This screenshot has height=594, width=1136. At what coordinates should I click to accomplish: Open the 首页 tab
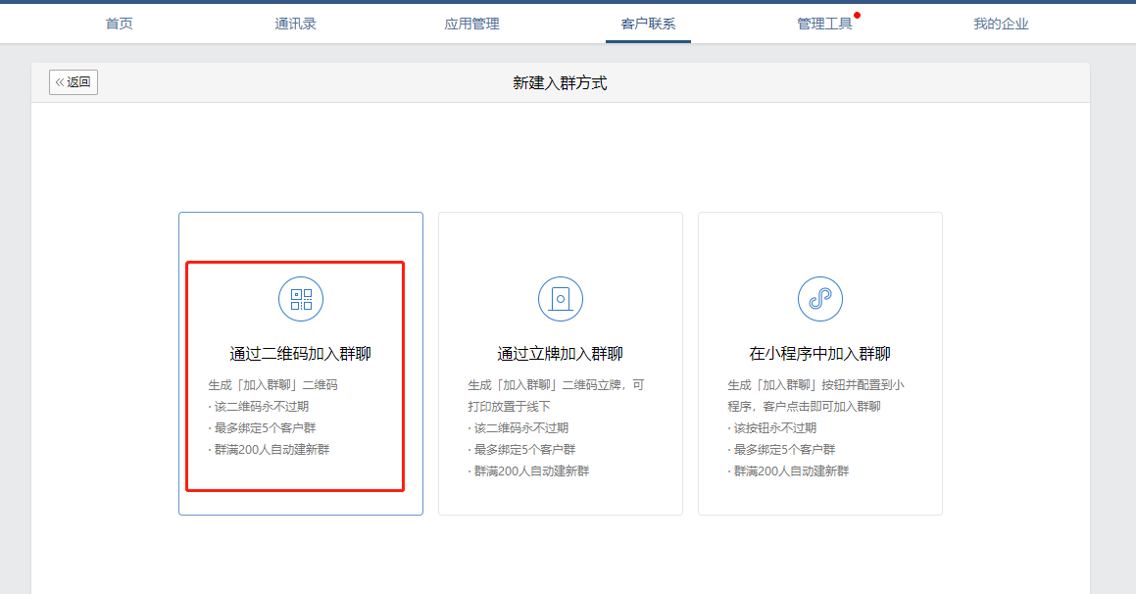point(120,24)
